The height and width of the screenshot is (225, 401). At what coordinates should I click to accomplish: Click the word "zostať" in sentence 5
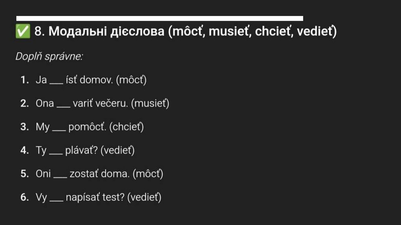click(83, 174)
